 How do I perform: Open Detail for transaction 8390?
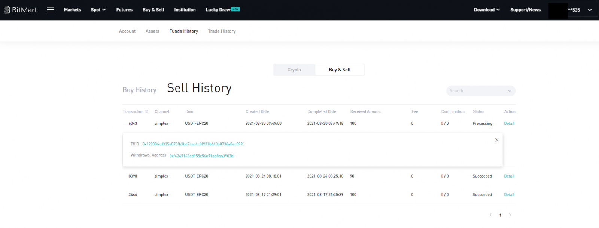[509, 176]
